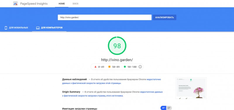Screen dimensions: 234x110
Task: Open the website screenshot thumbnail
Action: coord(191,88)
